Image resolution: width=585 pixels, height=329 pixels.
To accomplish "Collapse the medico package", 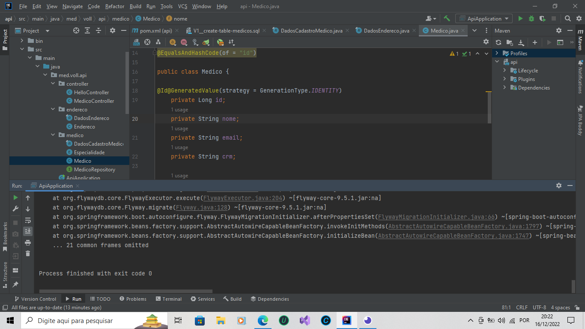I will [x=53, y=135].
